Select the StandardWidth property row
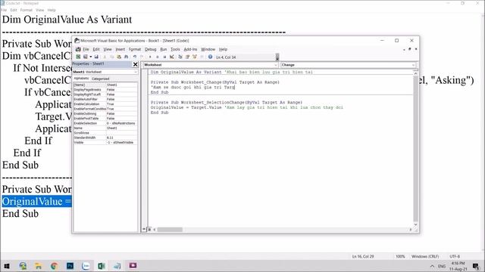This screenshot has height=272, width=485. (x=105, y=138)
